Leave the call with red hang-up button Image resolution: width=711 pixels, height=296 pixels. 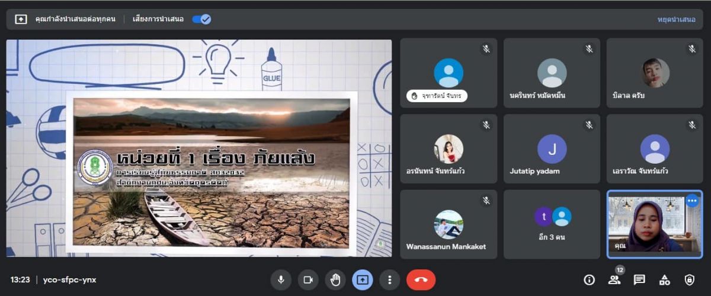coord(421,279)
